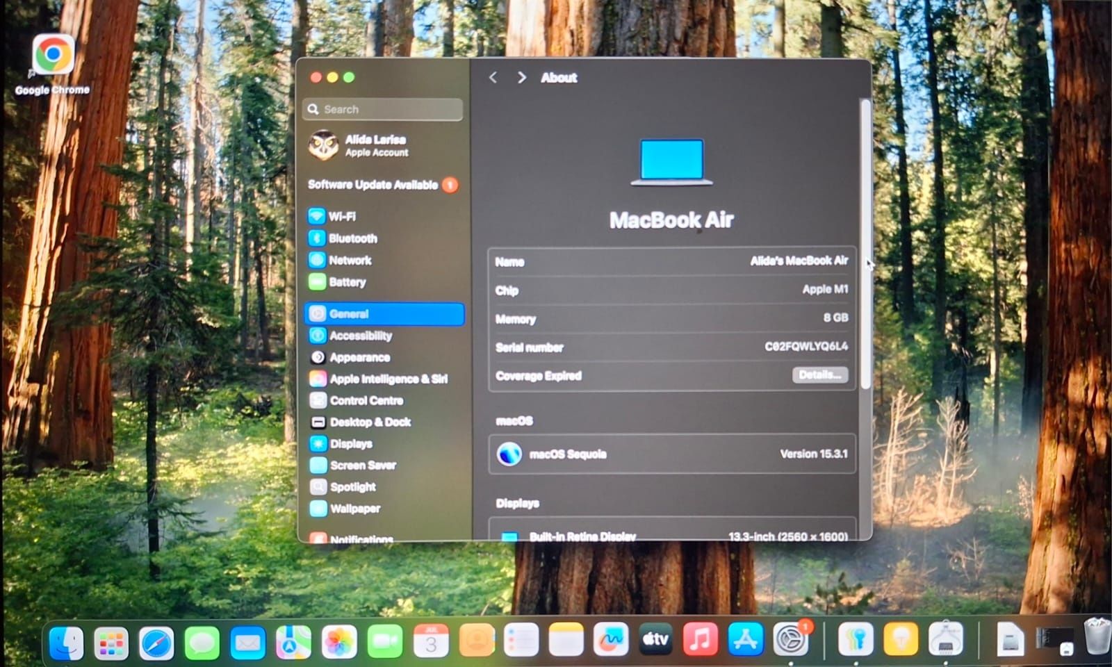Open Notifications settings in sidebar
This screenshot has width=1112, height=667.
pyautogui.click(x=384, y=537)
